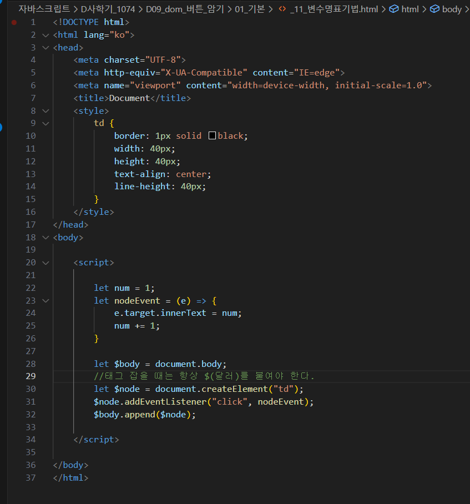Click the closing body tag on line 36

tap(70, 465)
